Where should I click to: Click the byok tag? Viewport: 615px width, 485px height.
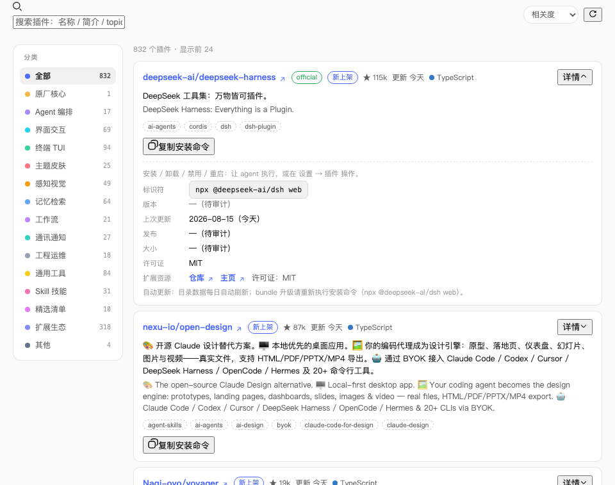point(284,425)
